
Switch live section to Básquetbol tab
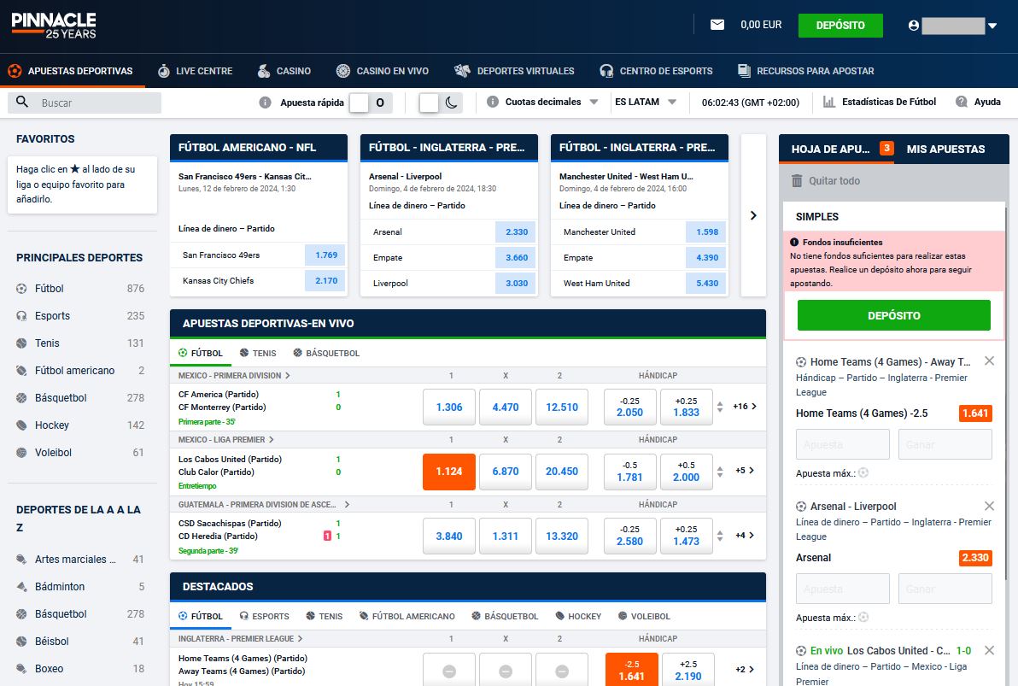click(326, 353)
